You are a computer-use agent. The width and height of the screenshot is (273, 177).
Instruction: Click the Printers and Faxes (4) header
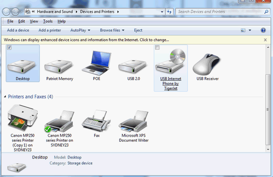pos(30,97)
